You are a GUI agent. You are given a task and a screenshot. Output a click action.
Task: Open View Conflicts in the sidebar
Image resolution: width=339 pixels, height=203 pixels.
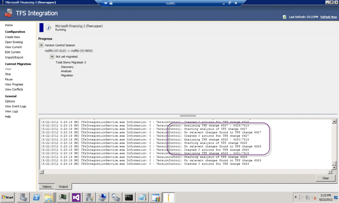pyautogui.click(x=14, y=89)
